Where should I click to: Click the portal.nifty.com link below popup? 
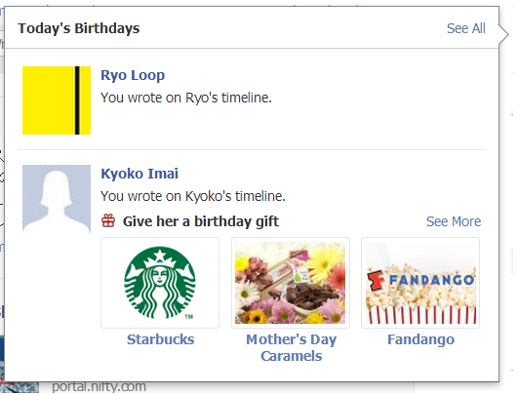(99, 387)
